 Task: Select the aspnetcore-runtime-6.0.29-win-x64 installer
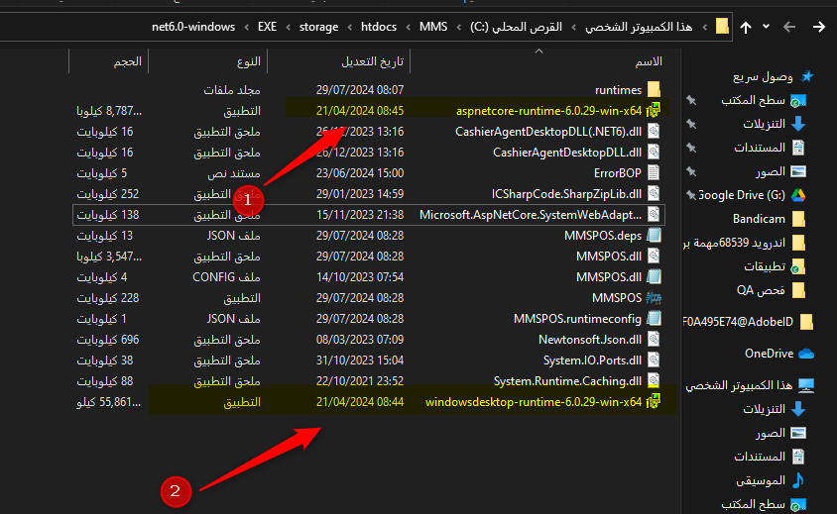click(x=548, y=110)
